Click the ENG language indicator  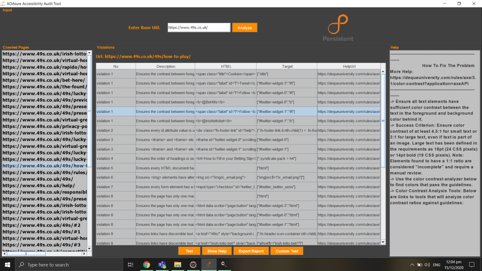point(436,264)
